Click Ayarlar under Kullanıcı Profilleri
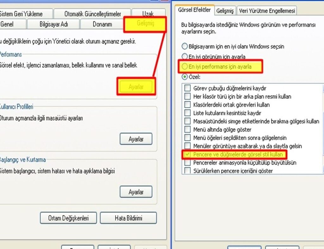The image size is (324, 249). point(136,139)
